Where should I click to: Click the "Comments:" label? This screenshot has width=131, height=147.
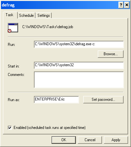coord(16,75)
